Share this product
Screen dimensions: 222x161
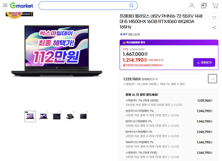click(x=214, y=28)
